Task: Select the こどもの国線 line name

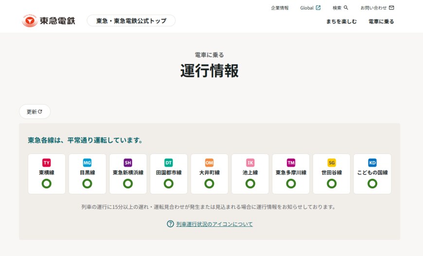Action: (372, 172)
